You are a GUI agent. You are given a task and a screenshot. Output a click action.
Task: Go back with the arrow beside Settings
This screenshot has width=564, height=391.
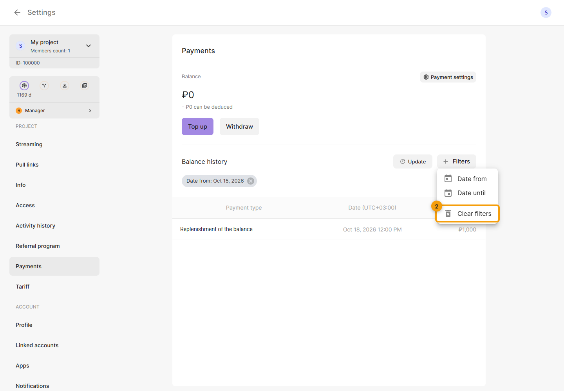point(17,13)
